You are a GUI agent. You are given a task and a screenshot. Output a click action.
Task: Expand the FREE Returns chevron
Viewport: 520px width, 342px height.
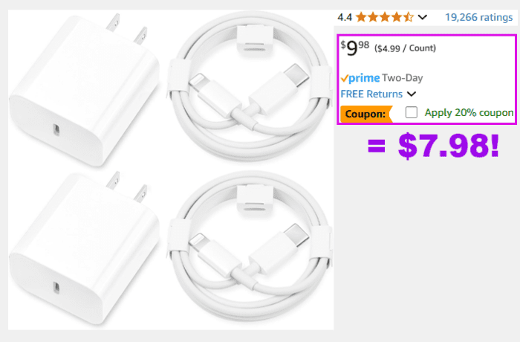[412, 94]
